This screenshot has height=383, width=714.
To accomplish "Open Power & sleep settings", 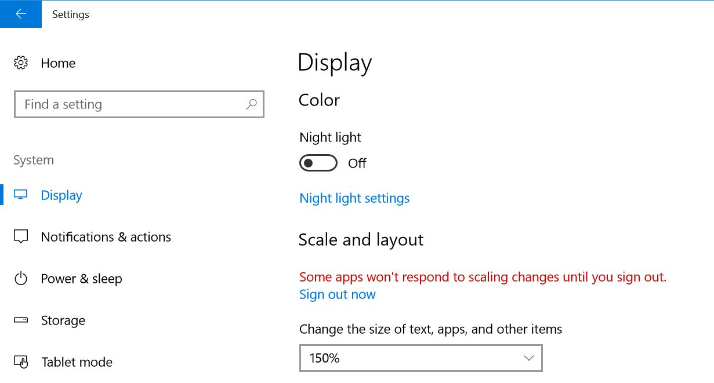I will (x=81, y=278).
